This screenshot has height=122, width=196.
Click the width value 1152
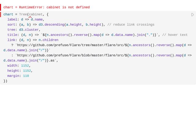(26, 66)
